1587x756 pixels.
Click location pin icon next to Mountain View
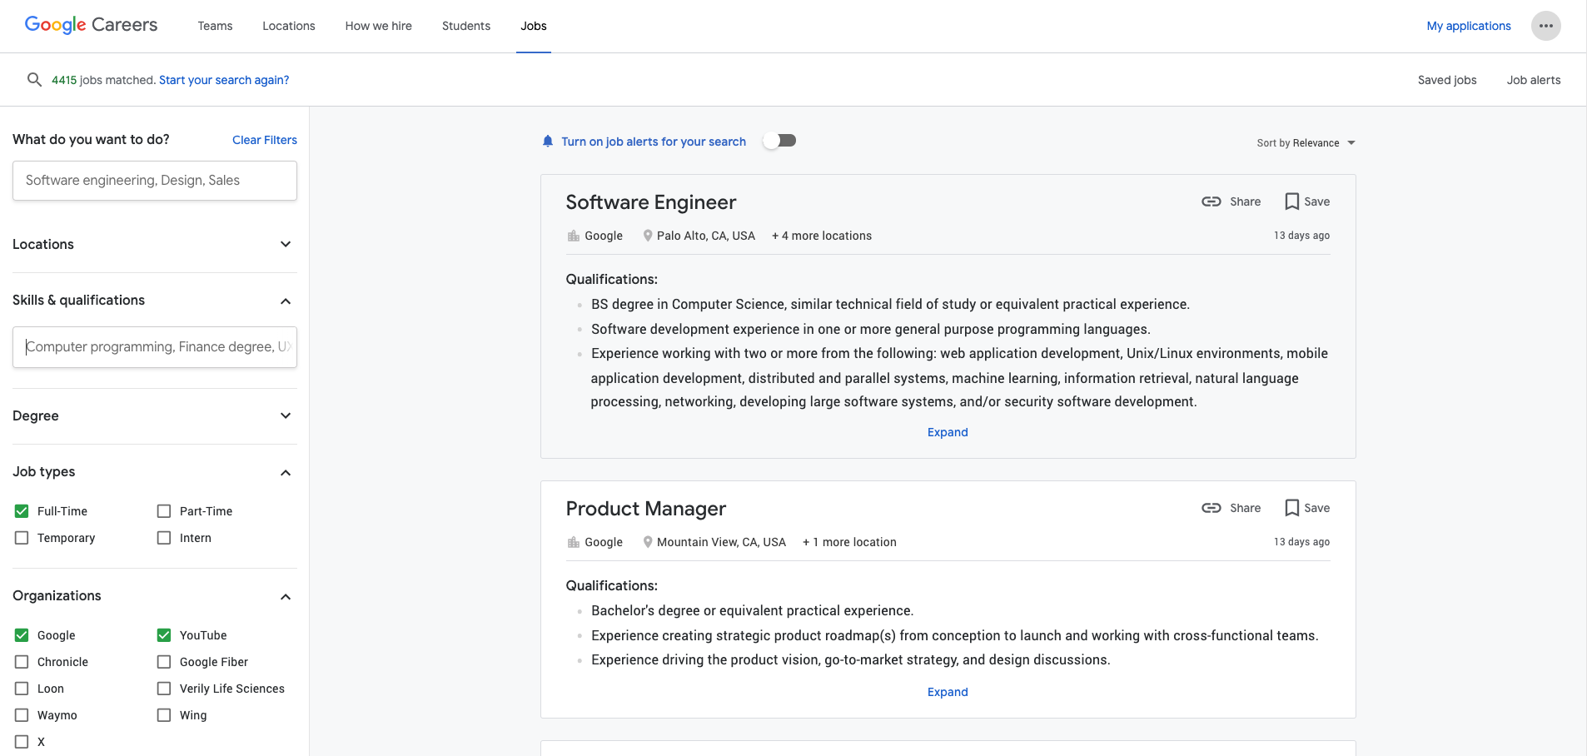[648, 542]
